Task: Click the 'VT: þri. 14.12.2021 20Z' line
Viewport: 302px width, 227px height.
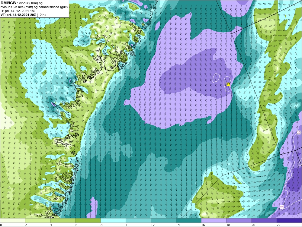Action: coord(18,14)
